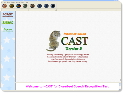The width and height of the screenshot is (124, 94).
Task: Open the Server menu
Action: 23,2
